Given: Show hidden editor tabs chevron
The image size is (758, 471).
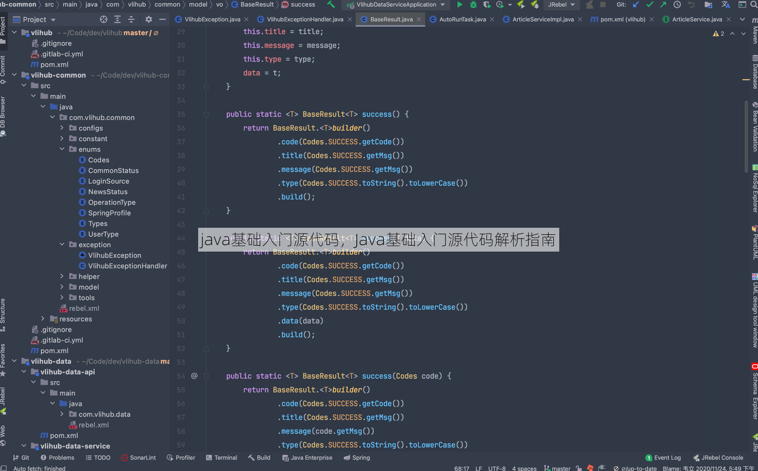Looking at the screenshot, I should [742, 20].
